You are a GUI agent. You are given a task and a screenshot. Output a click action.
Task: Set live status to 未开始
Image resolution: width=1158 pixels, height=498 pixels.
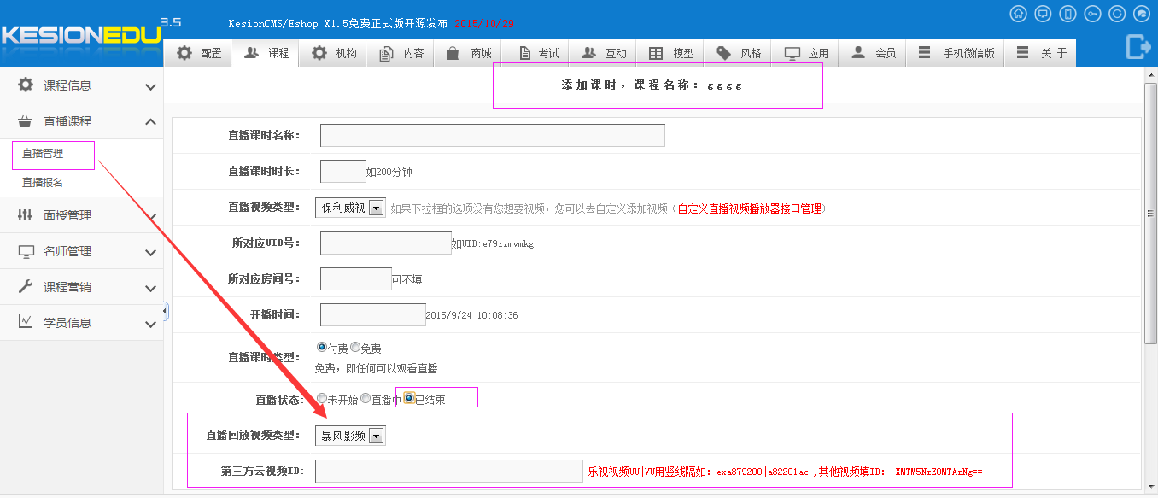pos(321,398)
